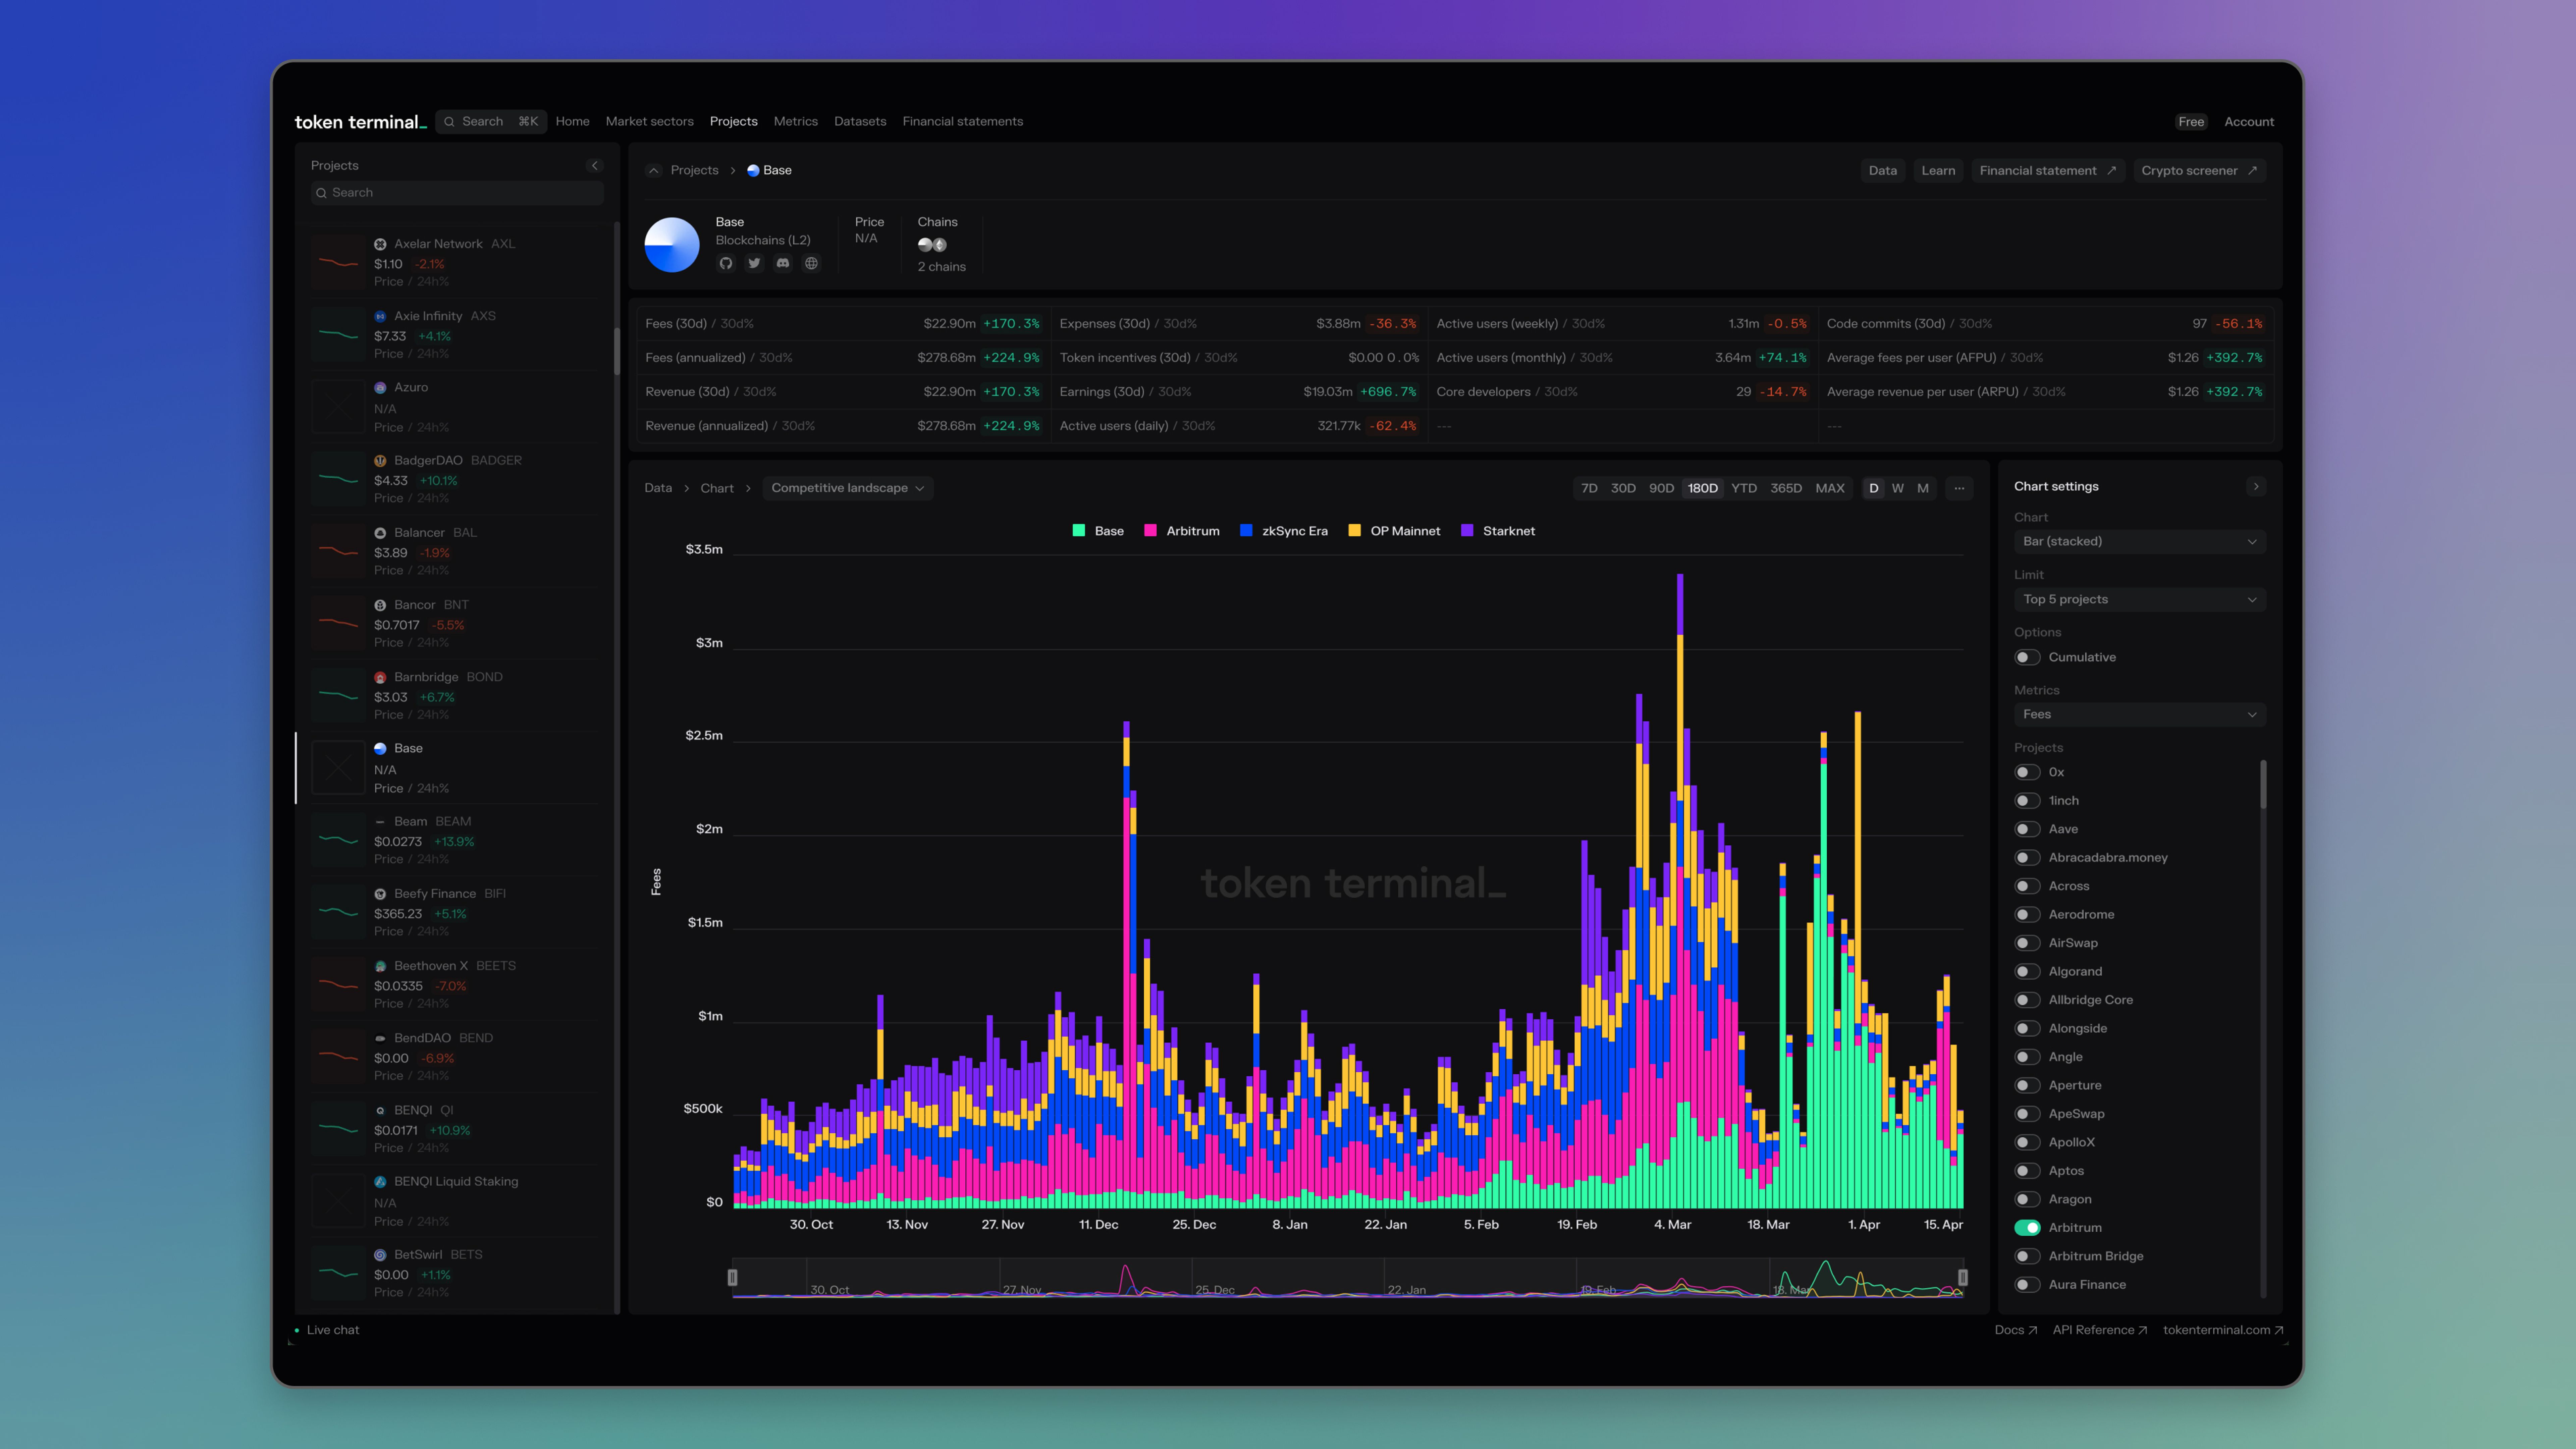Turn on the Aave project toggle

click(x=2027, y=829)
